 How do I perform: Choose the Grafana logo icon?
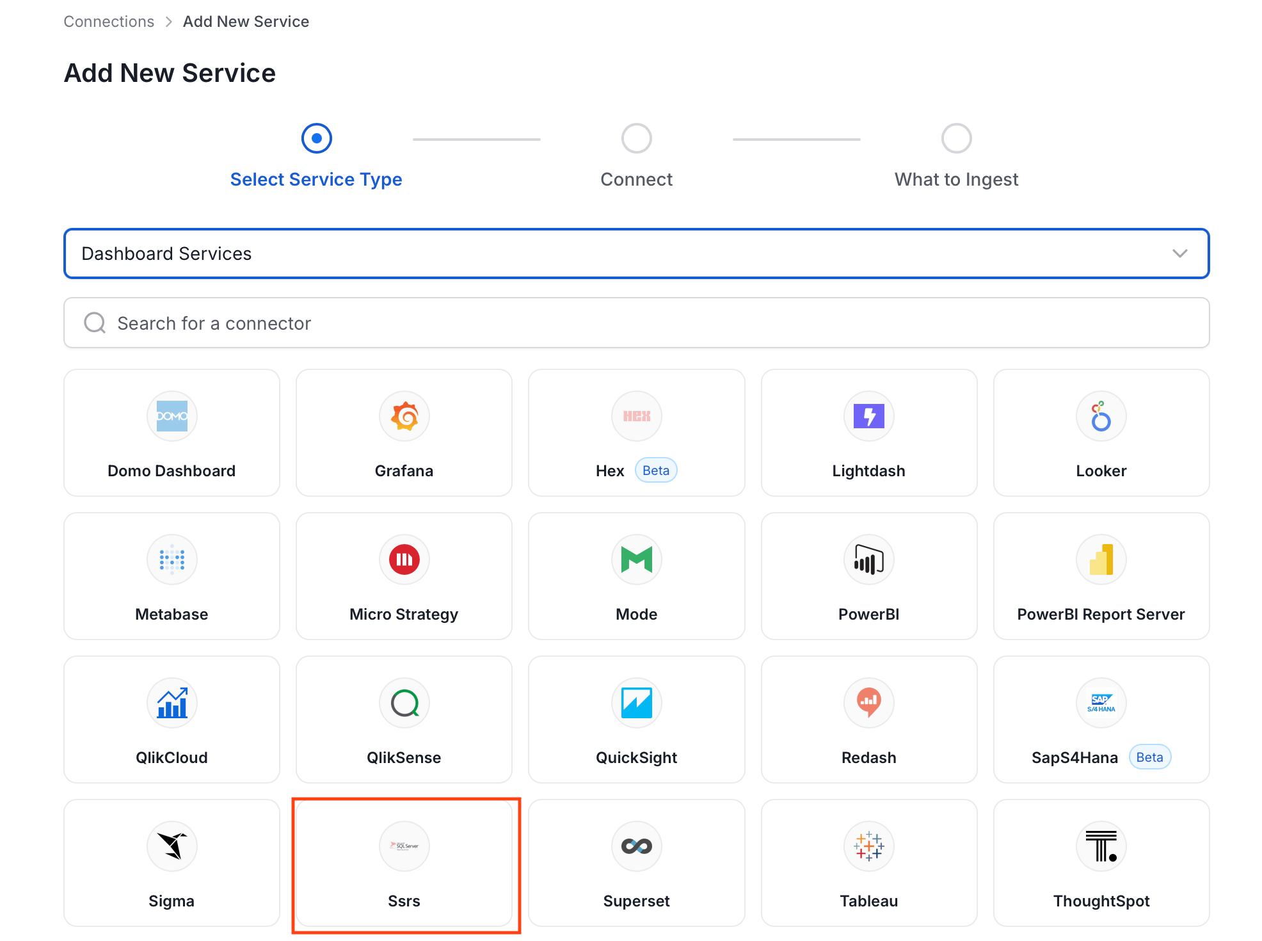click(404, 416)
